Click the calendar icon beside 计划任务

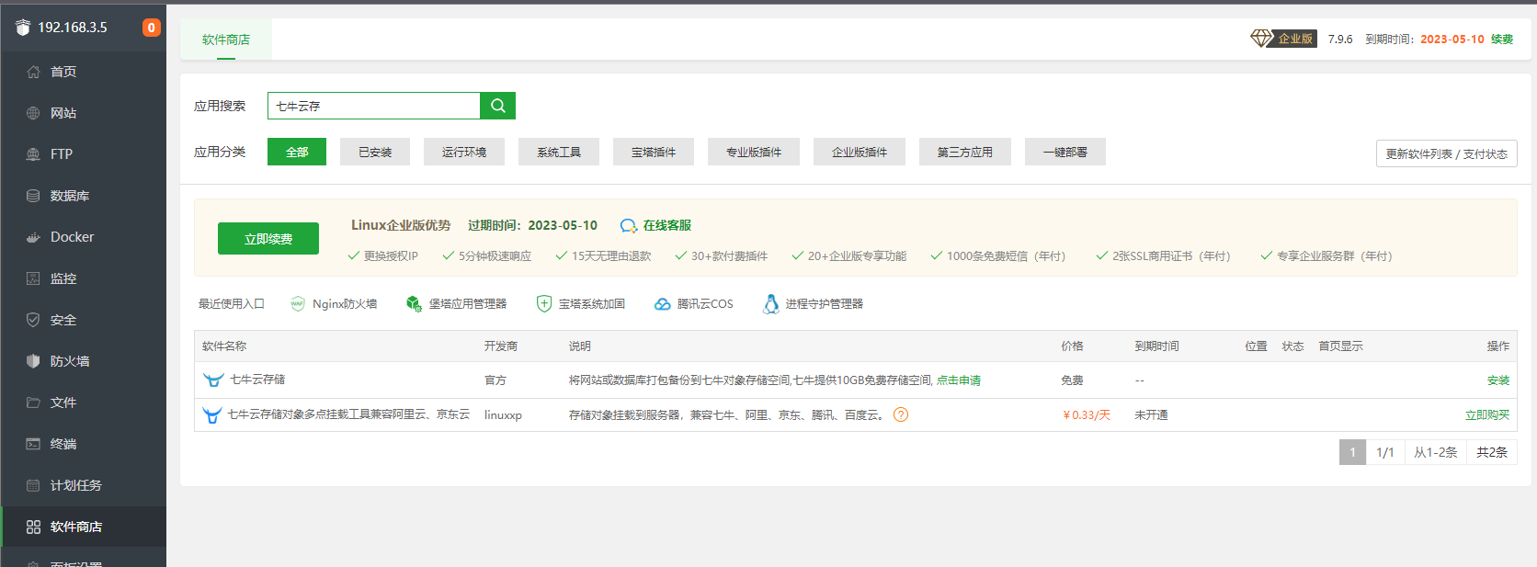[x=33, y=485]
